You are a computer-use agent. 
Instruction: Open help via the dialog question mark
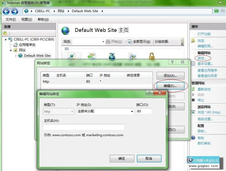pos(149,93)
